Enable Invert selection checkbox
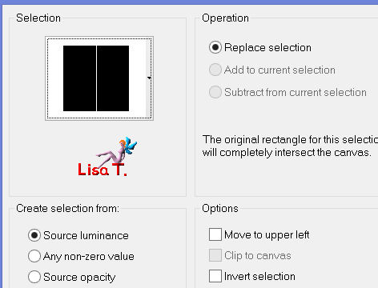The height and width of the screenshot is (288, 378). point(215,276)
